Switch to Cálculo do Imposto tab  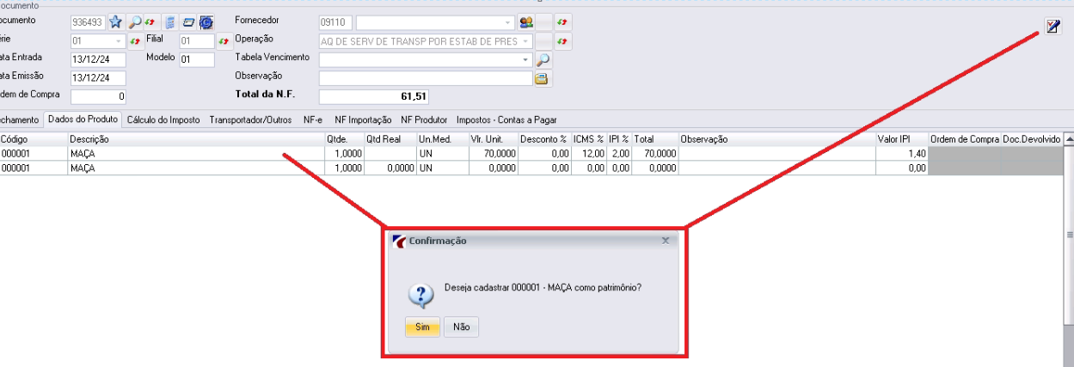pyautogui.click(x=163, y=120)
